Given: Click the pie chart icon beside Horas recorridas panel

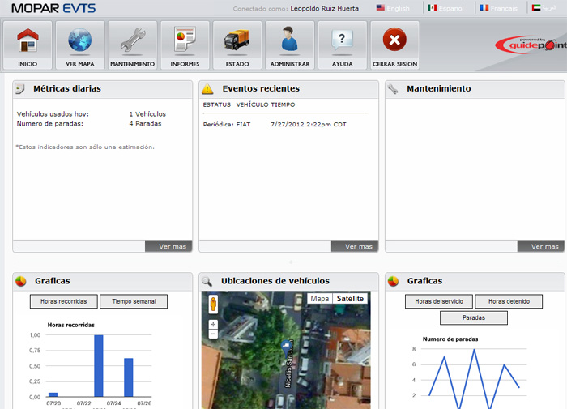Looking at the screenshot, I should pos(21,281).
